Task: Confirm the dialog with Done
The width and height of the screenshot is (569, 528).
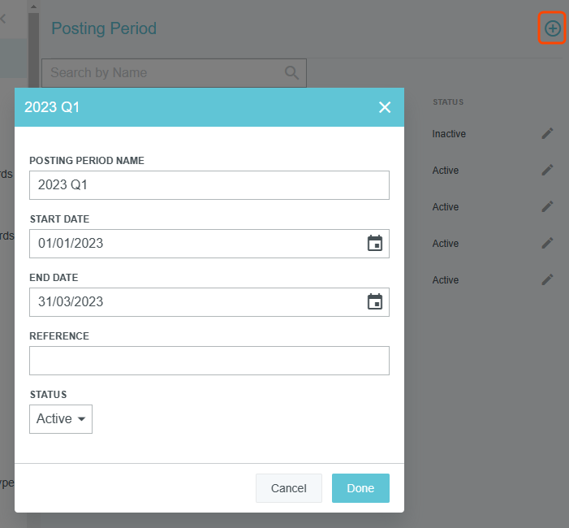Action: point(360,488)
